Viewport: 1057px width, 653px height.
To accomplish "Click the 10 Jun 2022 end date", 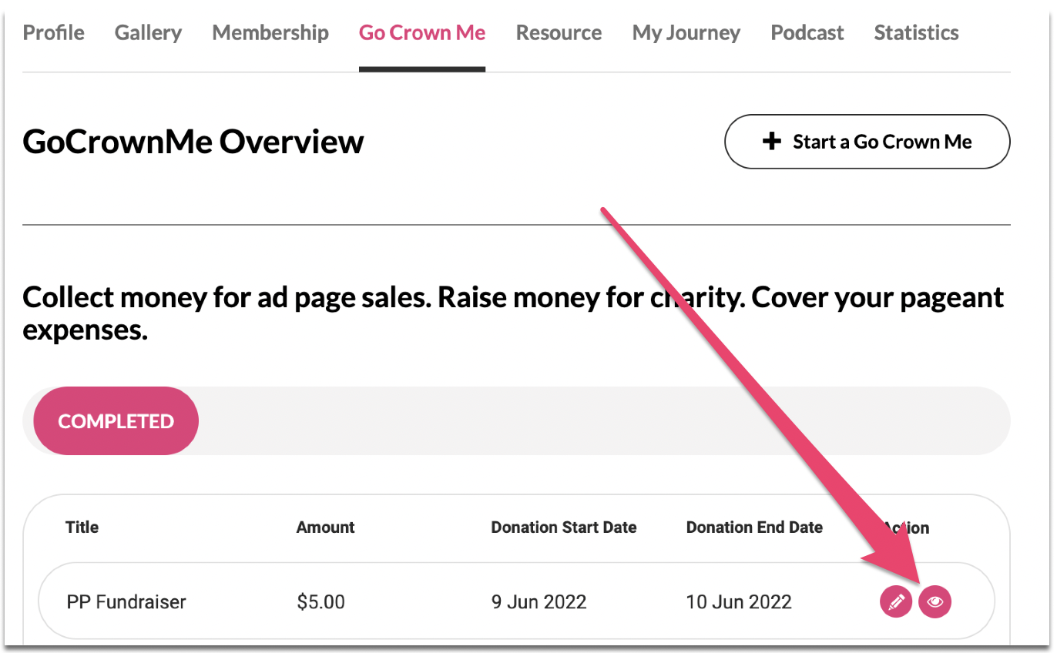I will coord(739,602).
